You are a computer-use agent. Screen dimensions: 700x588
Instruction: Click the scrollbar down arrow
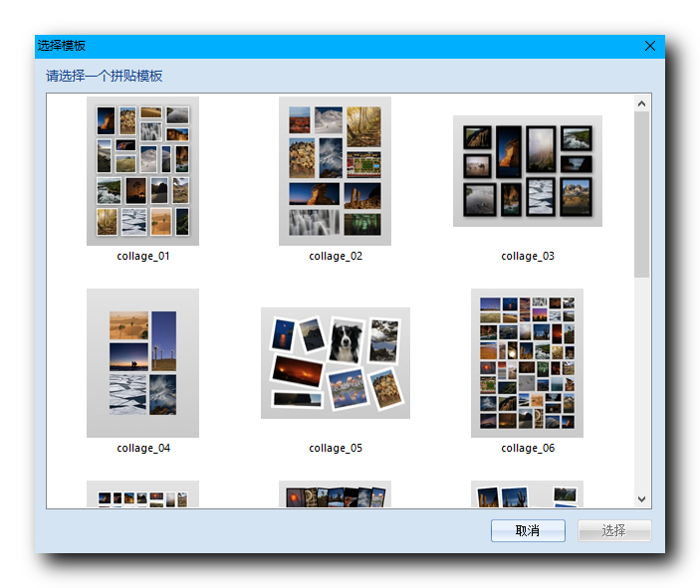coord(642,499)
